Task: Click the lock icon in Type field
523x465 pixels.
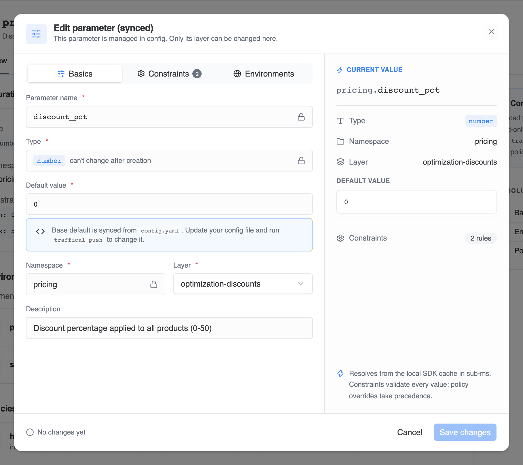Action: point(301,161)
